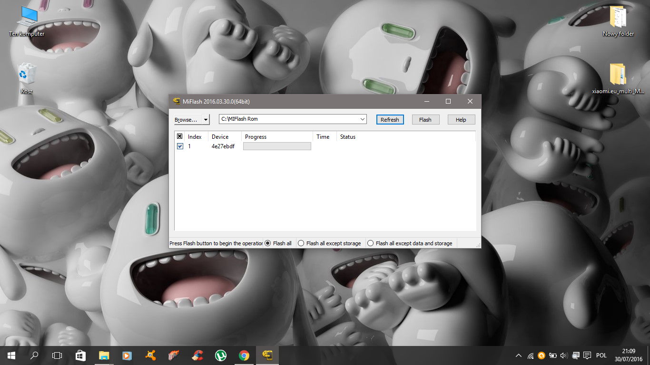This screenshot has height=365, width=650.
Task: Open Google Chrome from the taskbar
Action: pos(244,355)
